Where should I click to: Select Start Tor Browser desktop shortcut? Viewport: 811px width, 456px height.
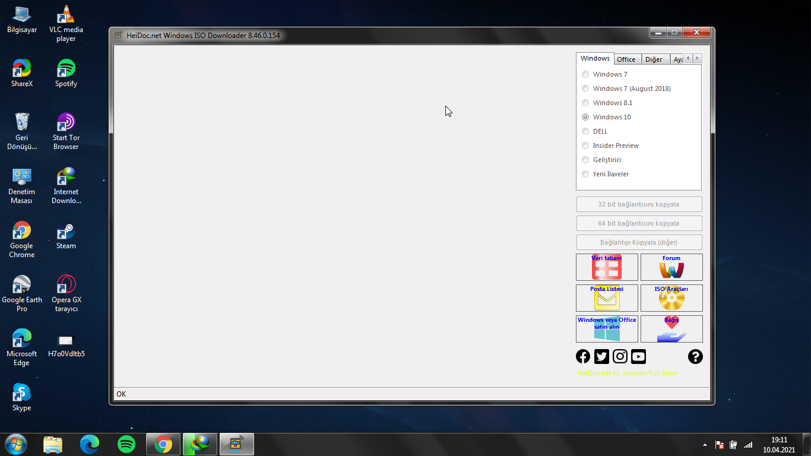[x=66, y=131]
